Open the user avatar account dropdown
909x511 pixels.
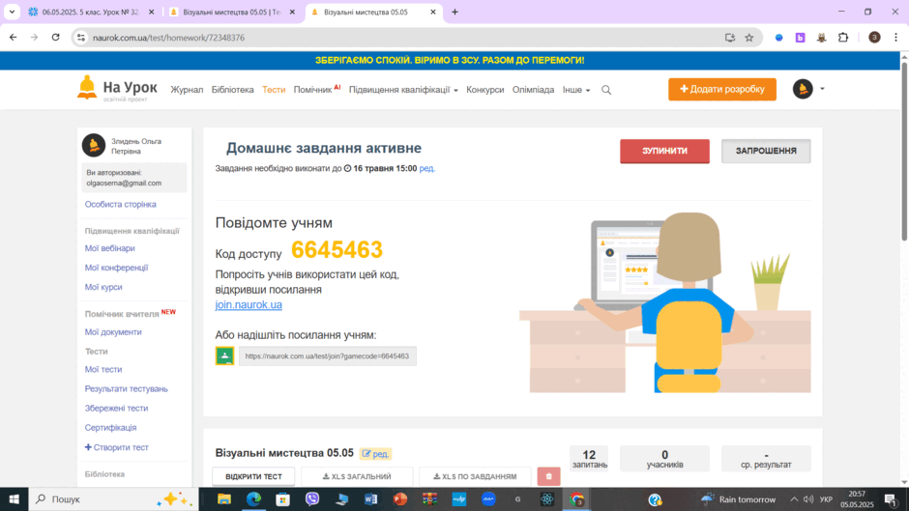pos(808,89)
